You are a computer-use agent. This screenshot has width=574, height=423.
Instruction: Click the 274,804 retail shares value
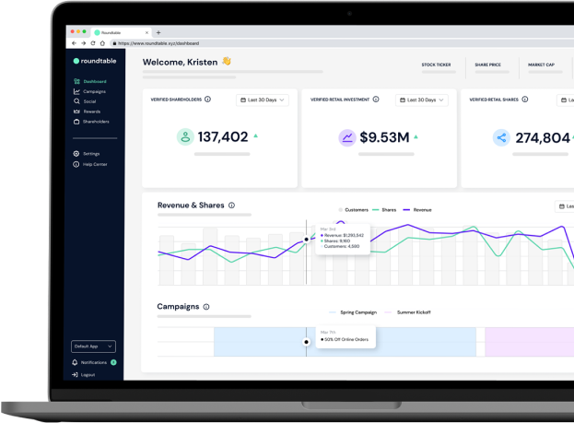(x=543, y=138)
